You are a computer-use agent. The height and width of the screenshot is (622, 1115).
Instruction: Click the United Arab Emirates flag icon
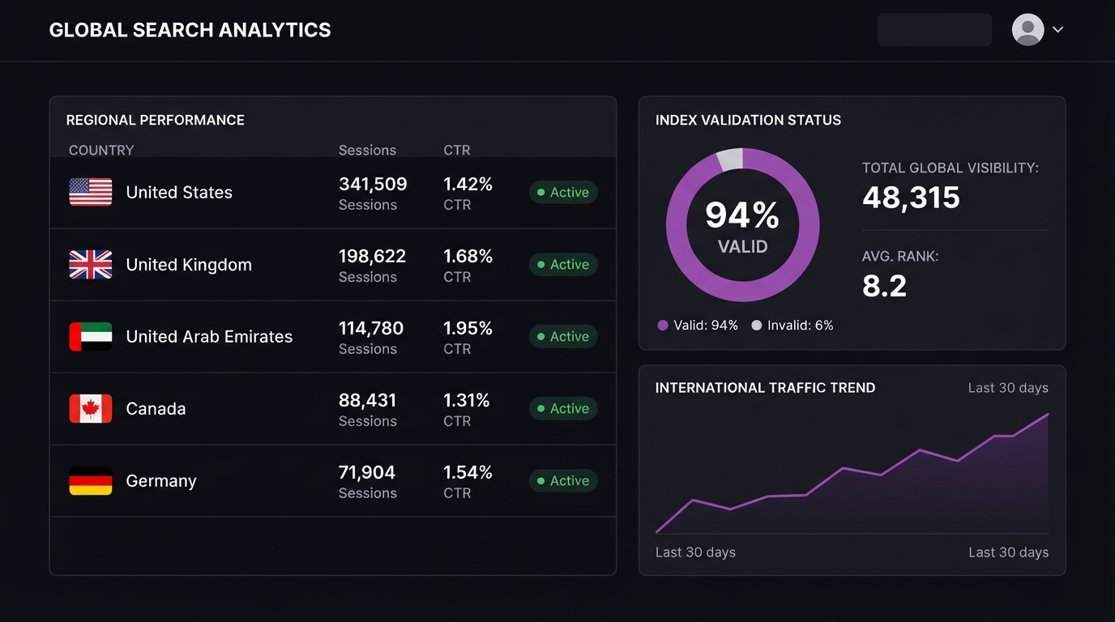click(91, 336)
